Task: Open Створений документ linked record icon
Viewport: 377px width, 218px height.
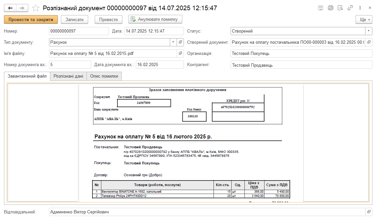Action: coord(369,42)
